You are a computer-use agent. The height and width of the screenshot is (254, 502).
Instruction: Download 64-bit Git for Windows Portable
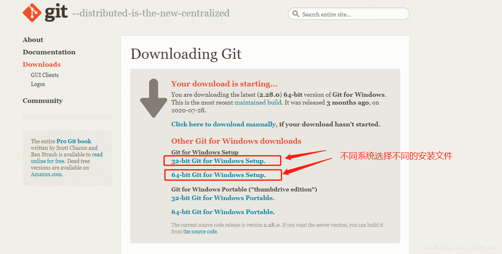pyautogui.click(x=222, y=212)
